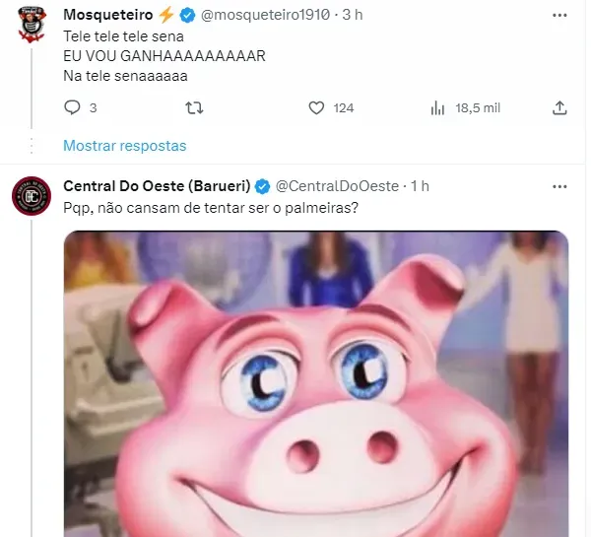The image size is (591, 537).
Task: Open more options on Mosqueteiro's tweet
Action: pos(559,14)
